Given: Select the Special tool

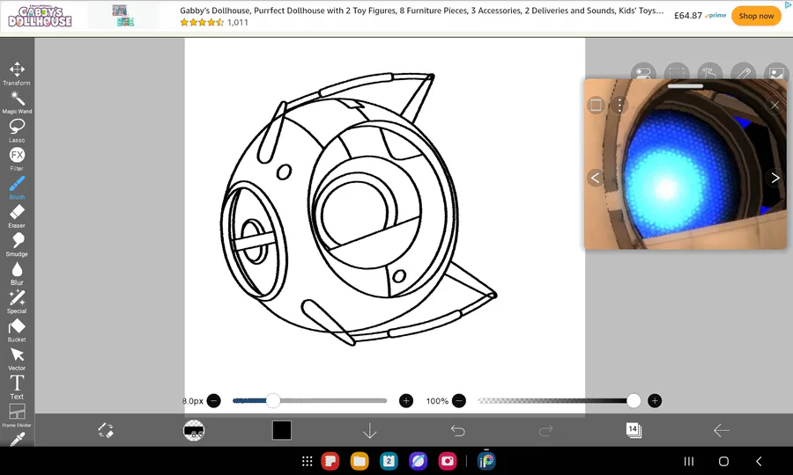Looking at the screenshot, I should 17,302.
